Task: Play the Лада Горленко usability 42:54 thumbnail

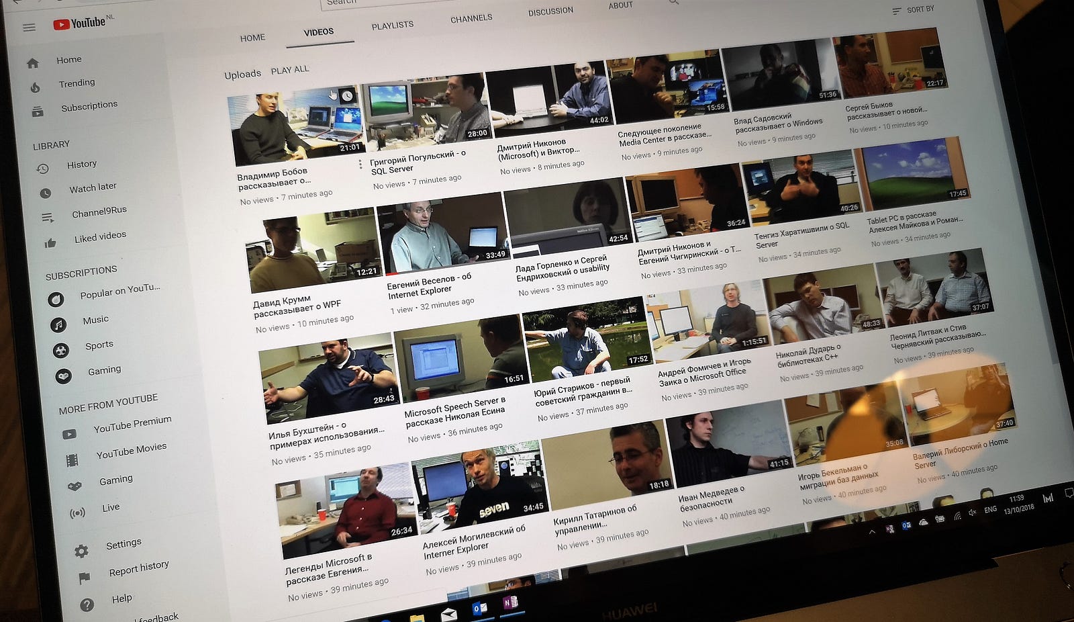Action: click(x=568, y=217)
